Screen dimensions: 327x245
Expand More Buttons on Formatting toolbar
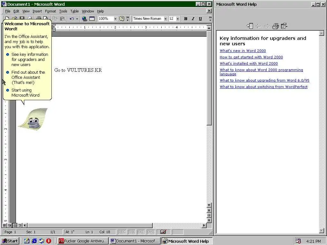coord(210,19)
